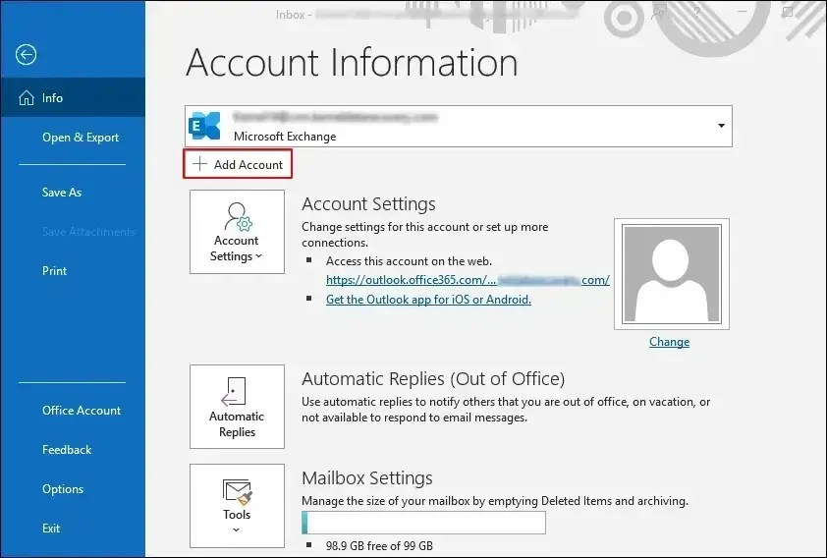Click the mailbox storage usage bar
The image size is (827, 558).
(423, 523)
